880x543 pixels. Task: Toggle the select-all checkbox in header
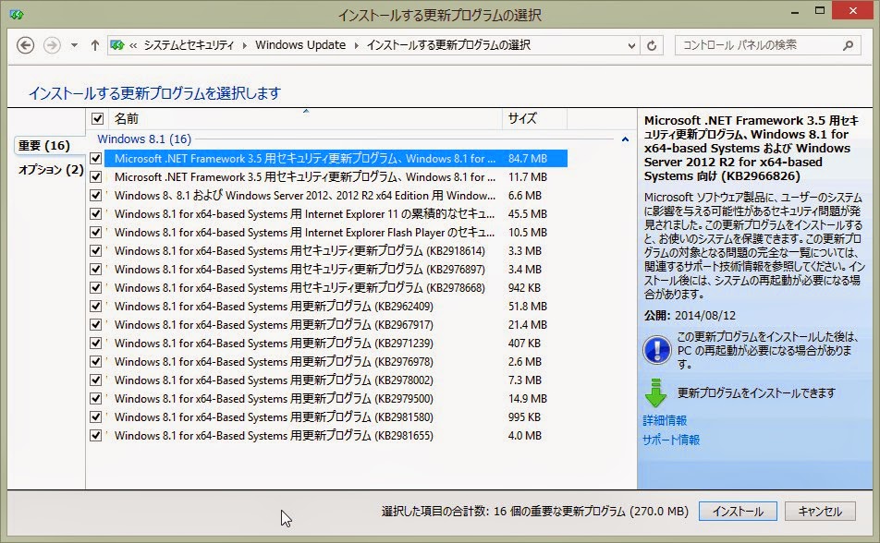pos(98,118)
